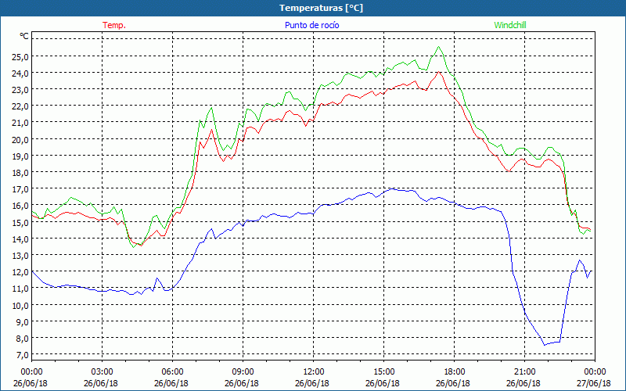Screen dimensions: 626x391
Task: Click the 11,0 y-axis value
Action: pyautogui.click(x=20, y=289)
